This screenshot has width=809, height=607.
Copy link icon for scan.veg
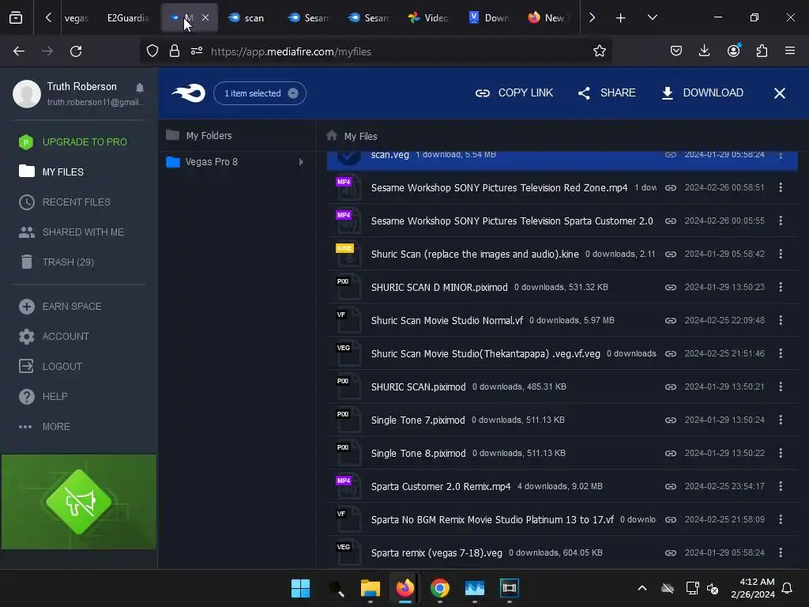point(670,154)
